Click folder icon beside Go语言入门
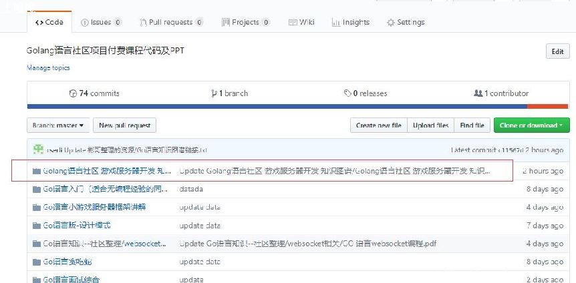The width and height of the screenshot is (576, 283). point(36,190)
